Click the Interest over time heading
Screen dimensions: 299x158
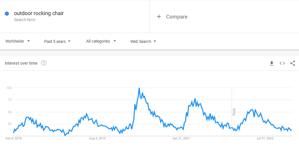tap(21, 63)
